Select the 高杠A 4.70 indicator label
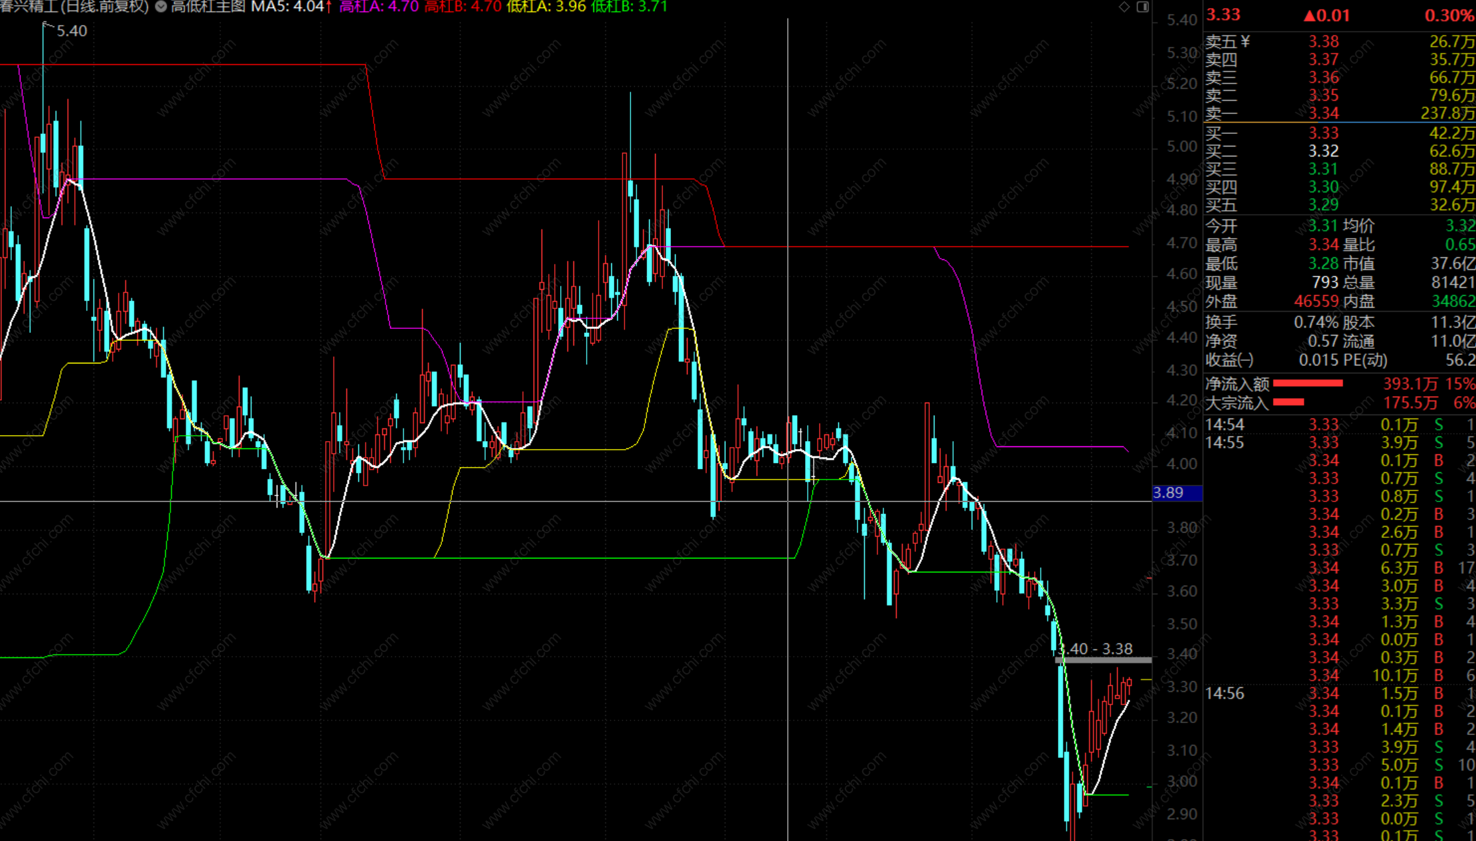Image resolution: width=1476 pixels, height=841 pixels. click(x=379, y=7)
